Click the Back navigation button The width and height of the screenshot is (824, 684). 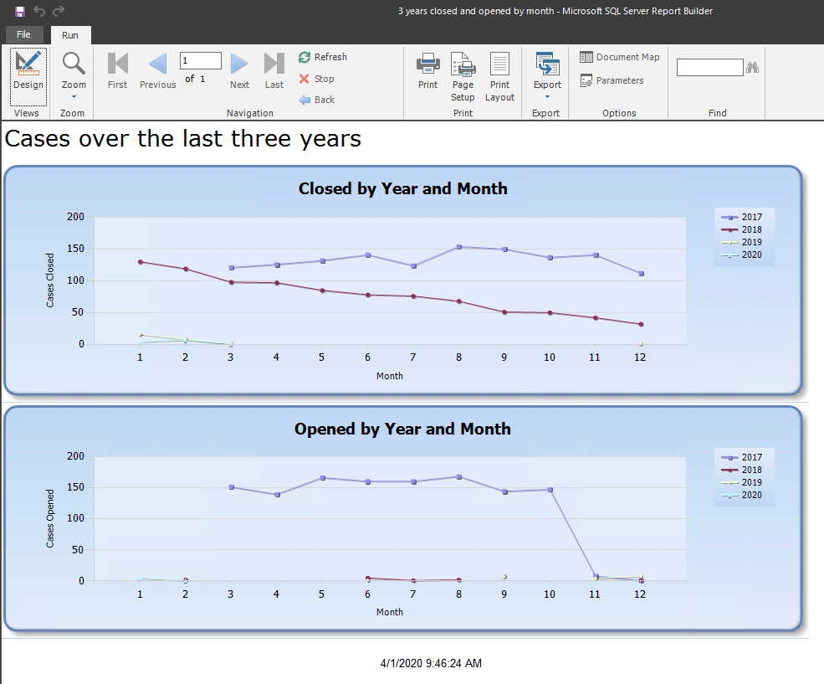point(317,100)
